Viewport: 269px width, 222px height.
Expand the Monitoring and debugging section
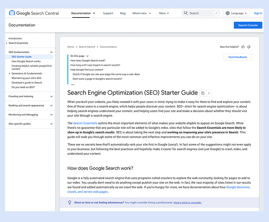pyautogui.click(x=51, y=115)
